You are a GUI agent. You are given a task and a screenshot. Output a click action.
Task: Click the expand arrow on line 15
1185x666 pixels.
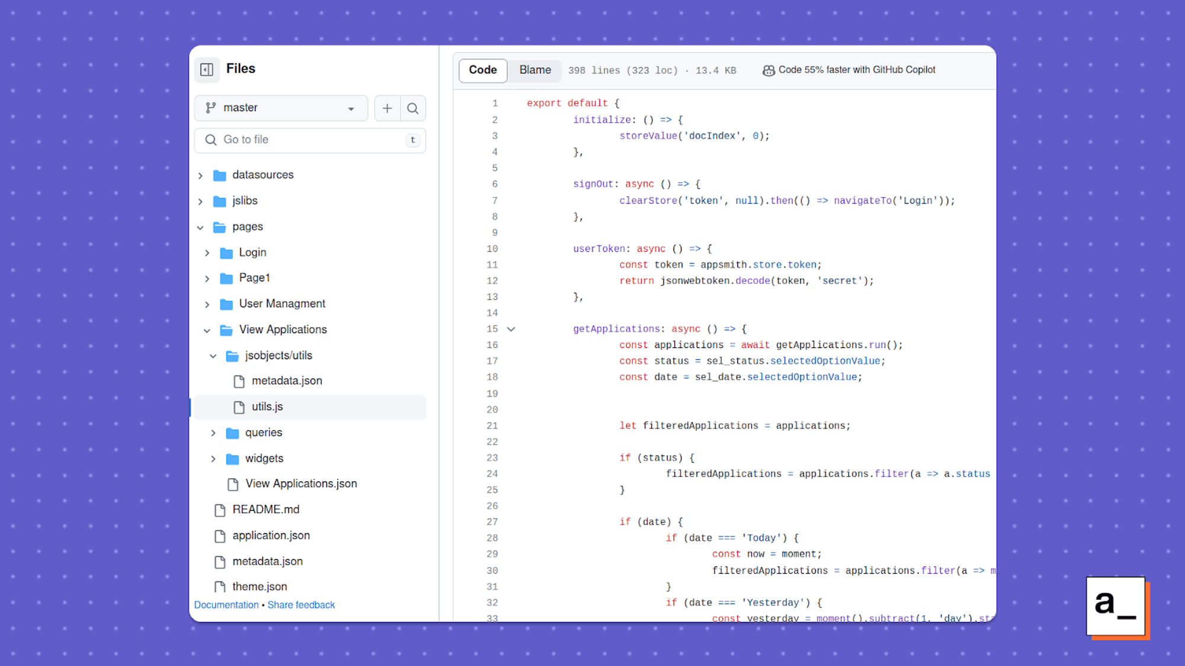tap(512, 329)
